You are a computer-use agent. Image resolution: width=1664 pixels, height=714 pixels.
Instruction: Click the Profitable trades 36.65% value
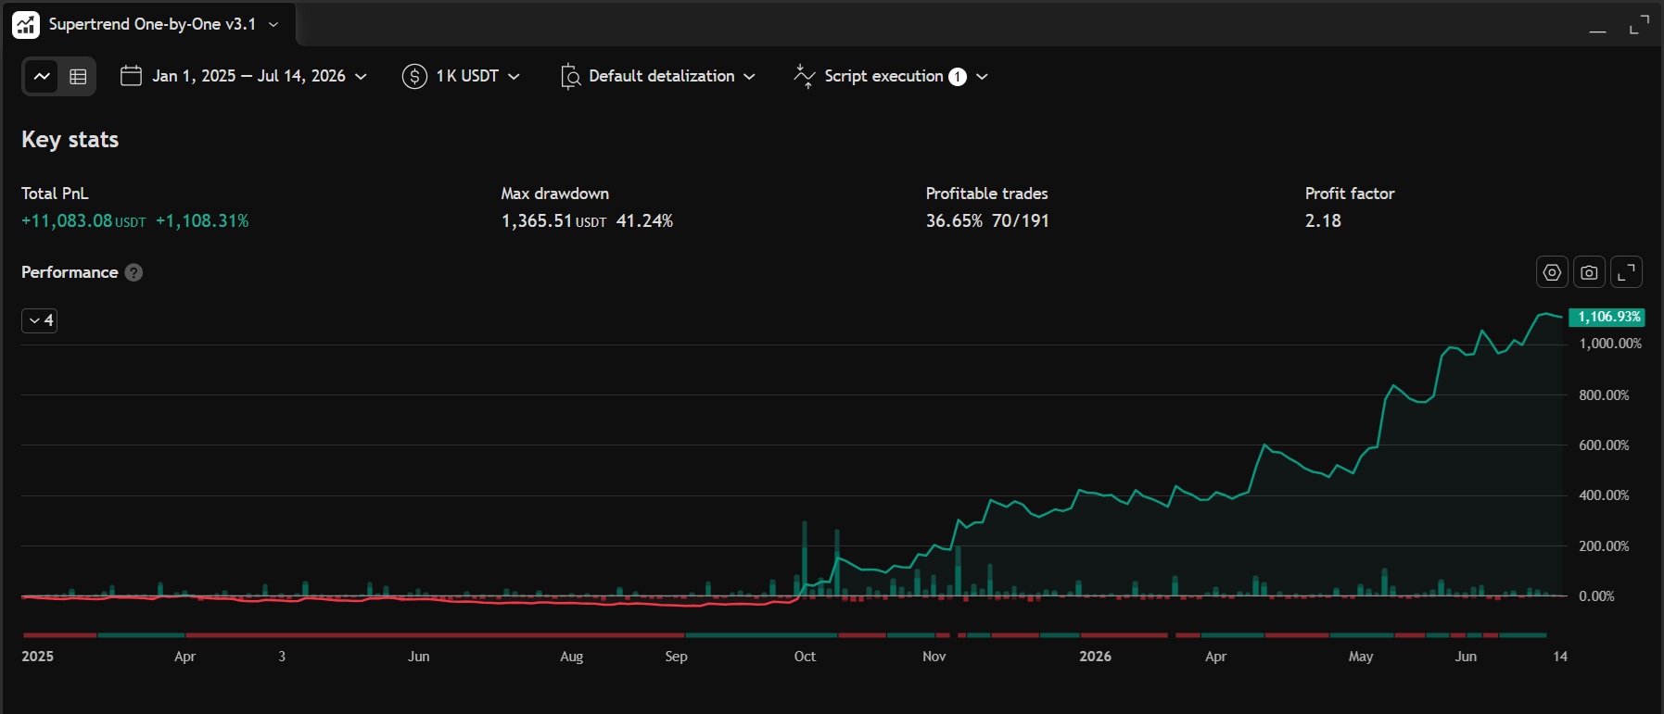coord(954,221)
